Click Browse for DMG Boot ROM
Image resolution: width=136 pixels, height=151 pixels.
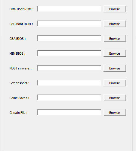pos(115,9)
